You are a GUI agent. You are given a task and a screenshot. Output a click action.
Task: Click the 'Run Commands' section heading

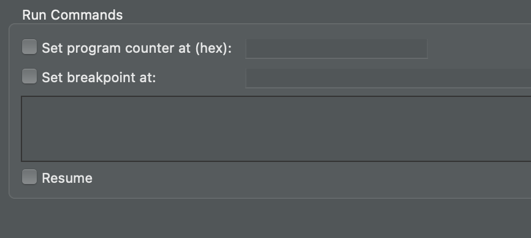pos(72,15)
